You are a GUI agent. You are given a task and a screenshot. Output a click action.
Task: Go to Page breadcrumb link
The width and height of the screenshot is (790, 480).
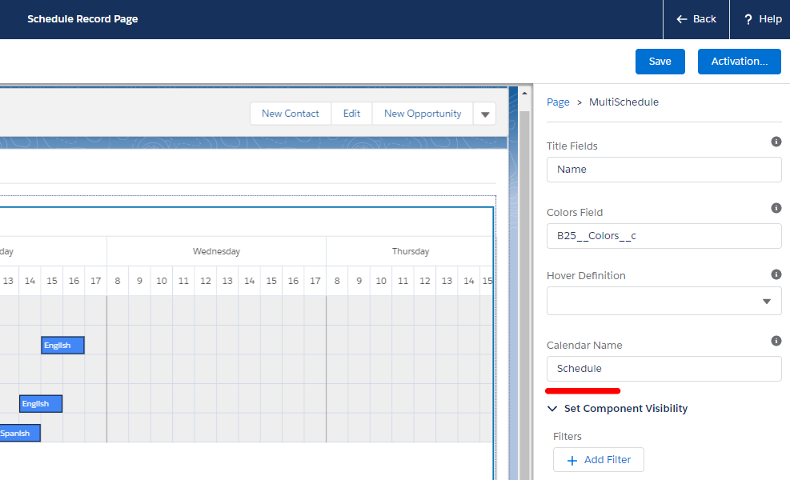coord(558,102)
